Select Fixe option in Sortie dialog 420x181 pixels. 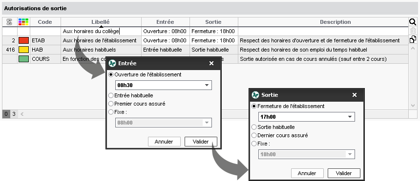[254, 144]
